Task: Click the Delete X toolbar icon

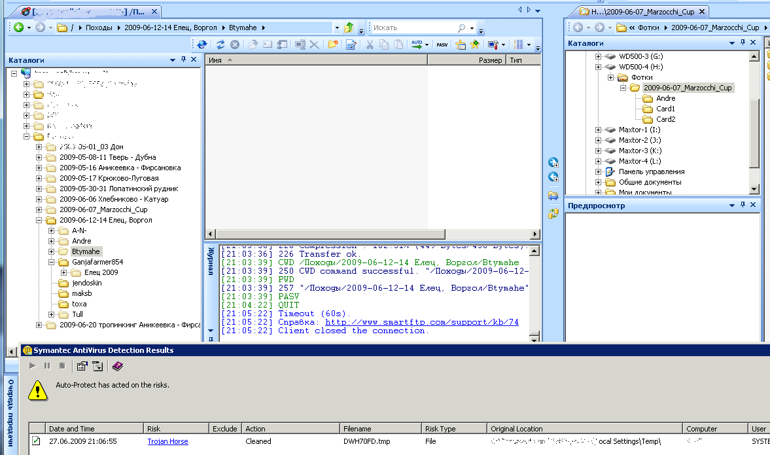Action: pyautogui.click(x=314, y=45)
